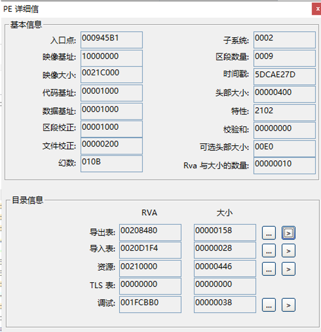Click Rva count field 00000010
The height and width of the screenshot is (332, 321).
pyautogui.click(x=285, y=166)
